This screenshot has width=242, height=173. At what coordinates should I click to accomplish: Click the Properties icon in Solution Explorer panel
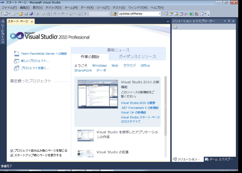175,27
